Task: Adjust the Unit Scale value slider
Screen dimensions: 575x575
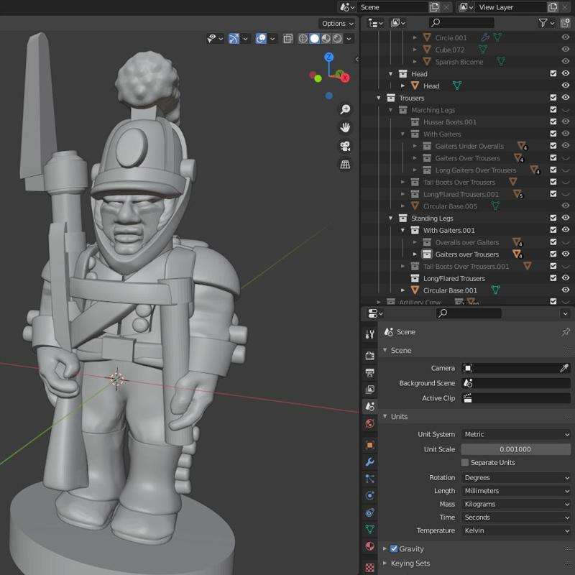Action: 516,449
